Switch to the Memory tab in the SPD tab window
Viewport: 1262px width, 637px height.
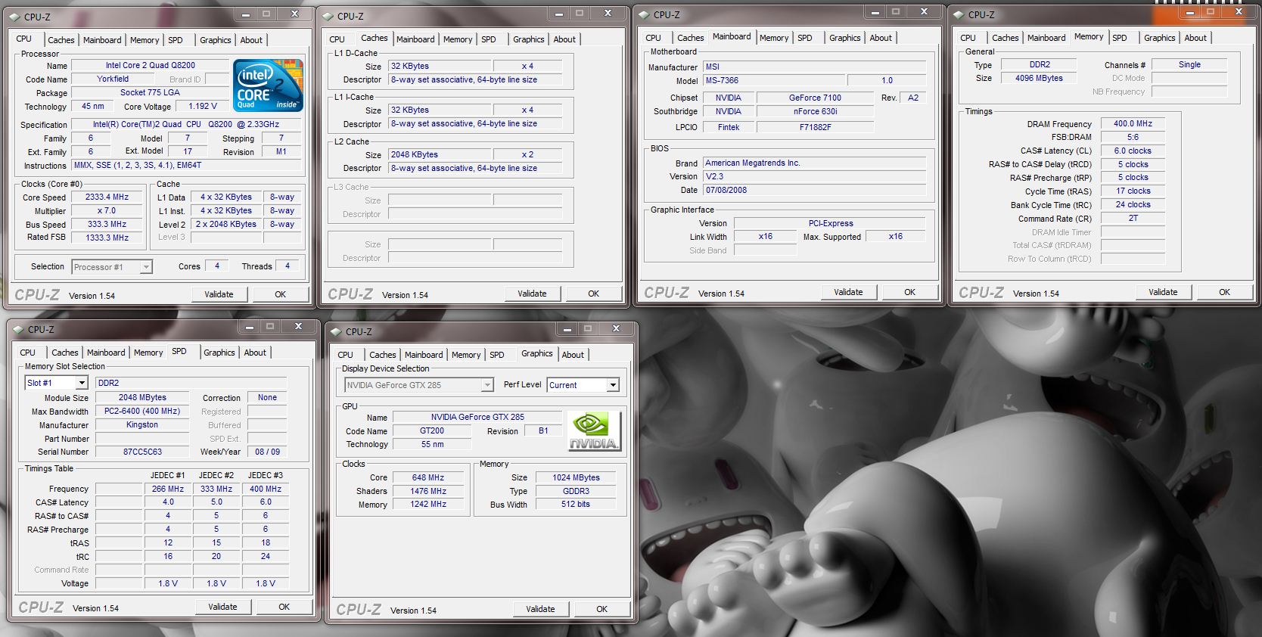point(148,353)
